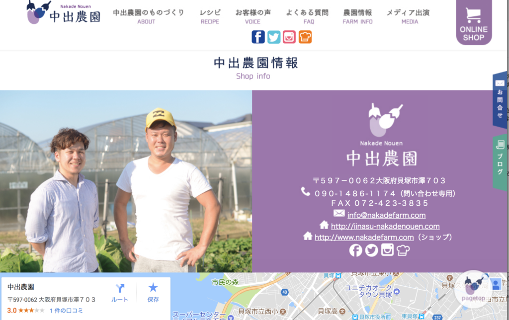
Task: Open the Twitter icon in header
Action: coord(274,37)
